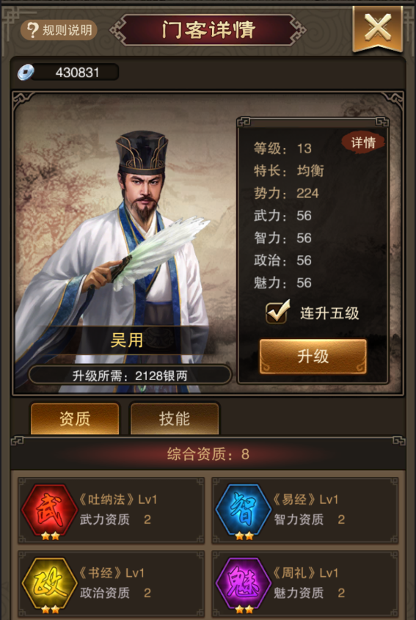416x620 pixels.
Task: Click the 430831 silver balance field
Action: (75, 73)
